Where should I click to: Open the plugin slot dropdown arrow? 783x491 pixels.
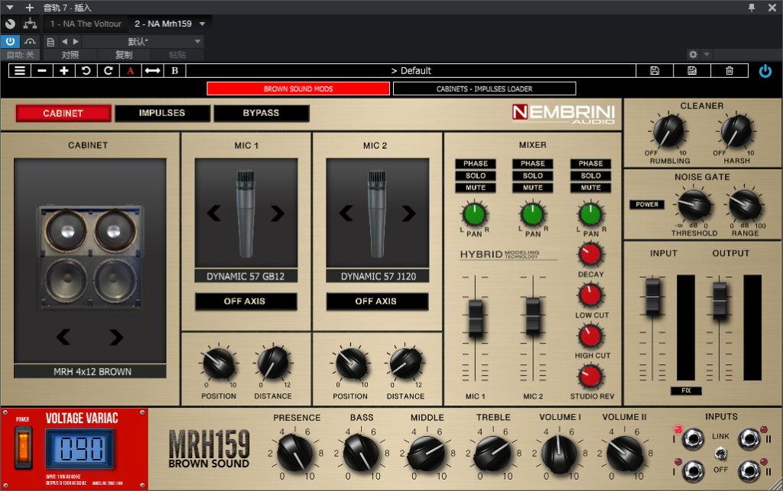202,24
